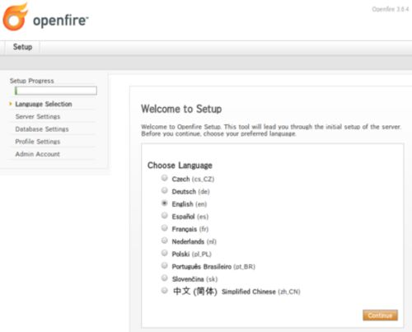Choose Nederlands (nl) language option
Screen dimensions: 412x332
[164, 241]
